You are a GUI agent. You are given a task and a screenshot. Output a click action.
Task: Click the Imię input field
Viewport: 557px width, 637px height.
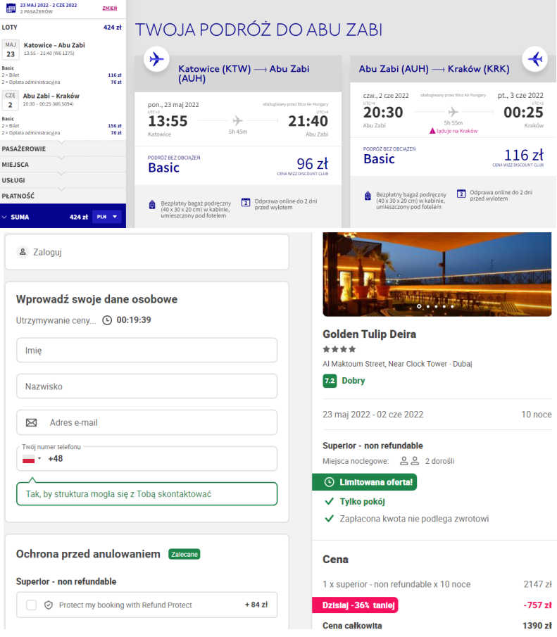click(x=146, y=351)
